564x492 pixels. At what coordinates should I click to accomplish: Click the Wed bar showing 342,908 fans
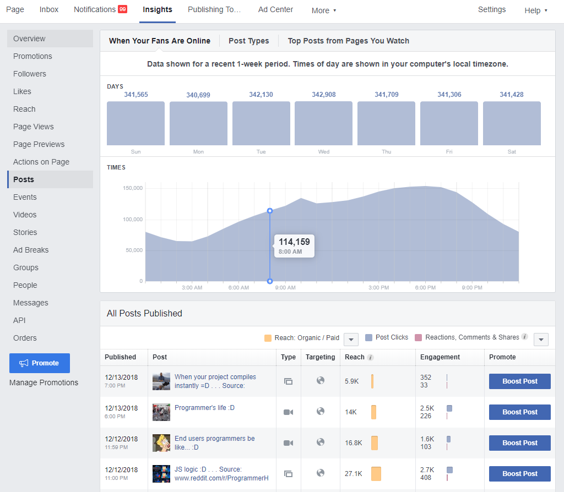323,123
